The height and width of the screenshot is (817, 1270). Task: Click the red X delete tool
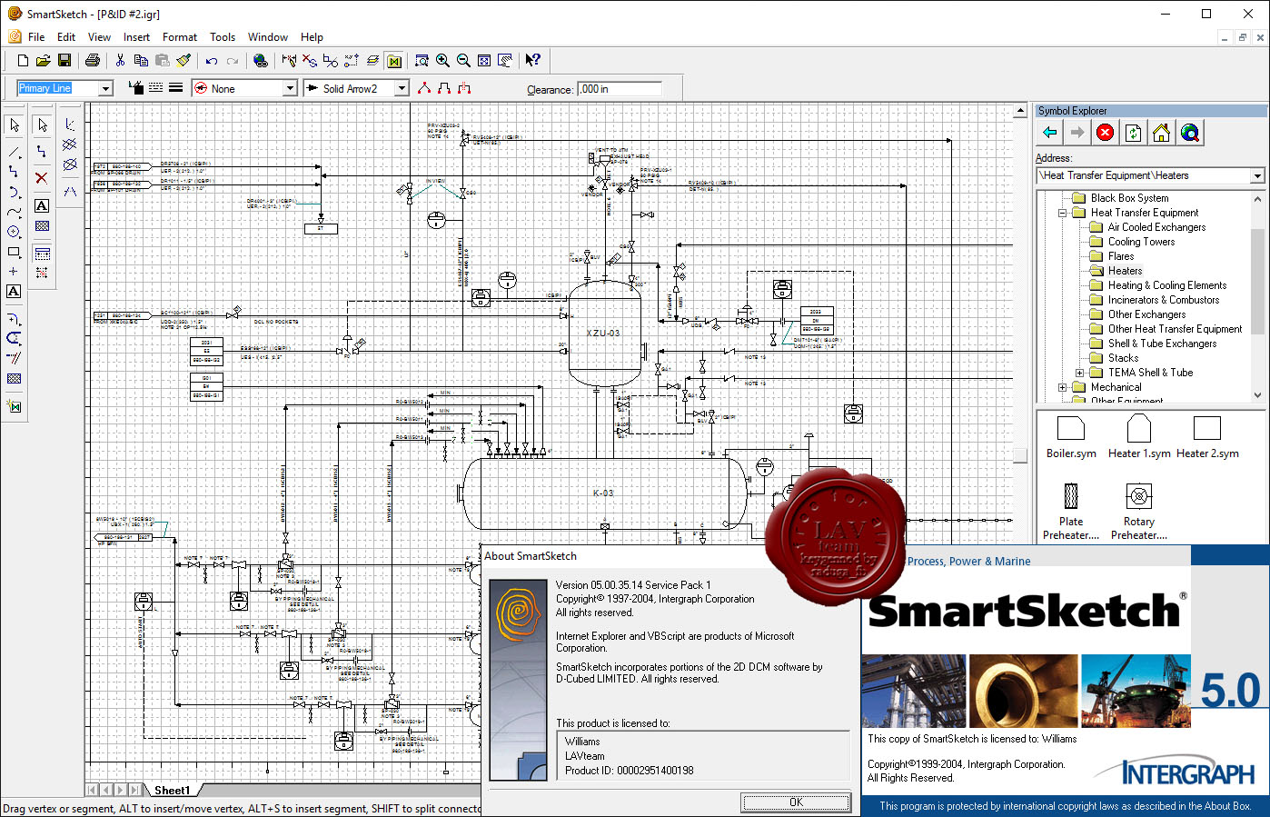(x=42, y=178)
